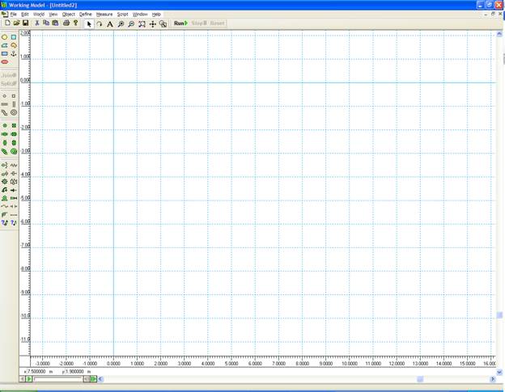This screenshot has width=505, height=392.
Task: Click the tape player frame slider
Action: tap(58, 379)
